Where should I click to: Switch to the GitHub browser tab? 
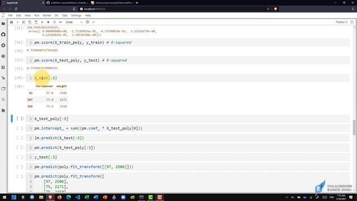point(67,3)
